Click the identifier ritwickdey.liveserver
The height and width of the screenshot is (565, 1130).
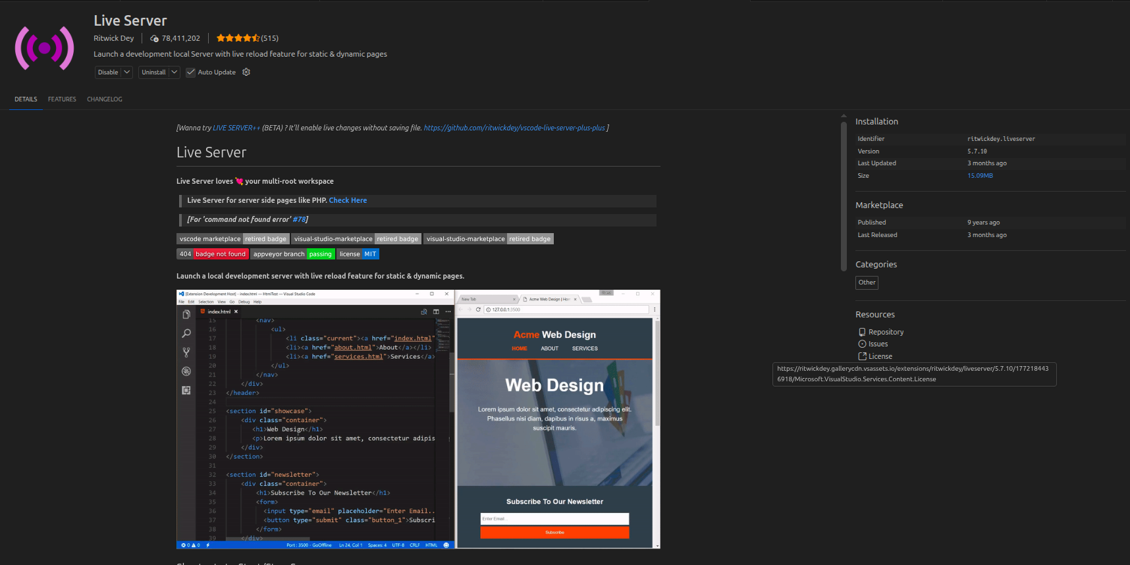[1001, 139]
